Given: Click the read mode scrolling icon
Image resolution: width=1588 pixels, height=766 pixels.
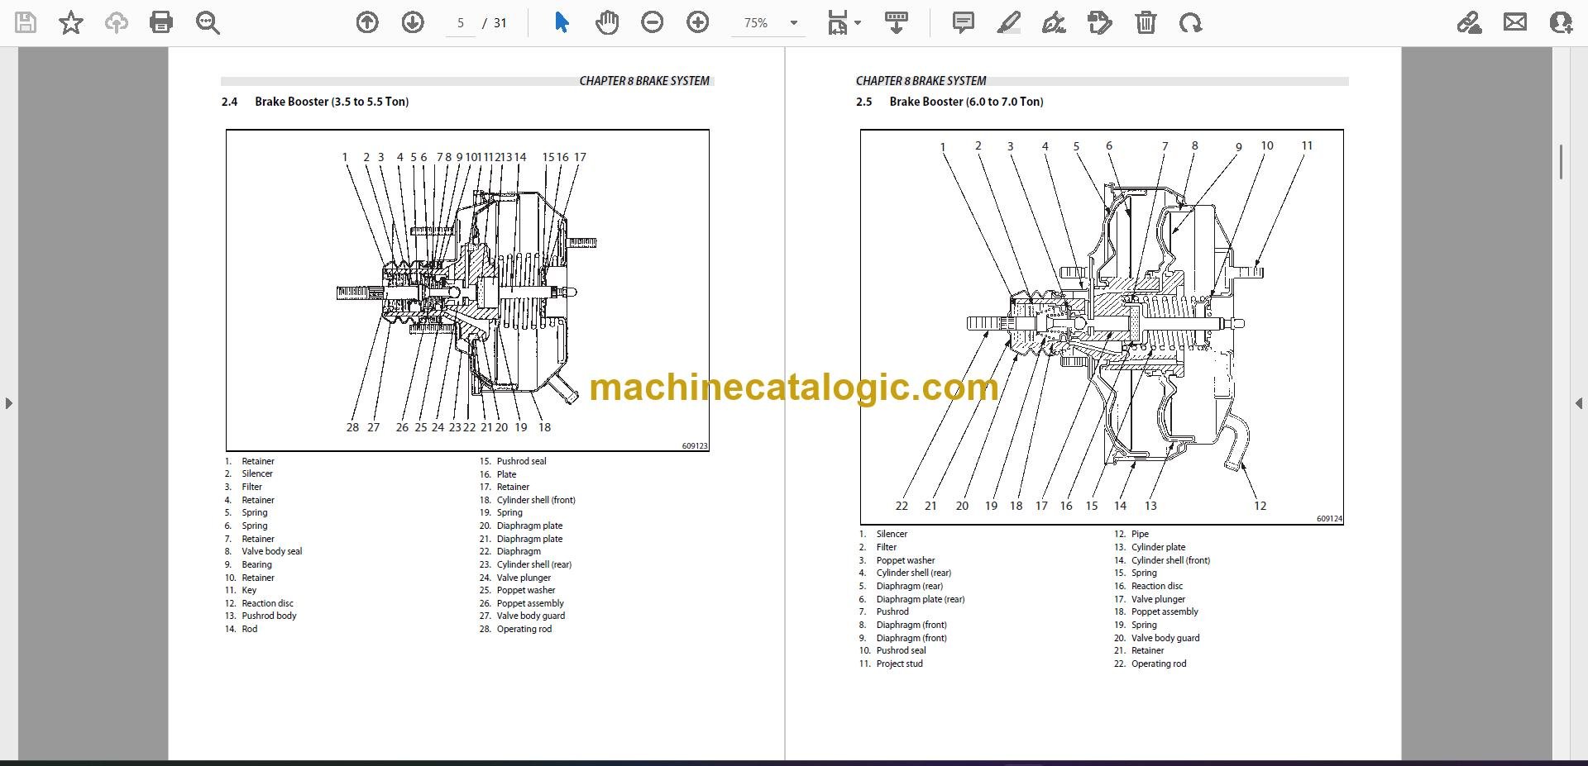Looking at the screenshot, I should click(897, 22).
